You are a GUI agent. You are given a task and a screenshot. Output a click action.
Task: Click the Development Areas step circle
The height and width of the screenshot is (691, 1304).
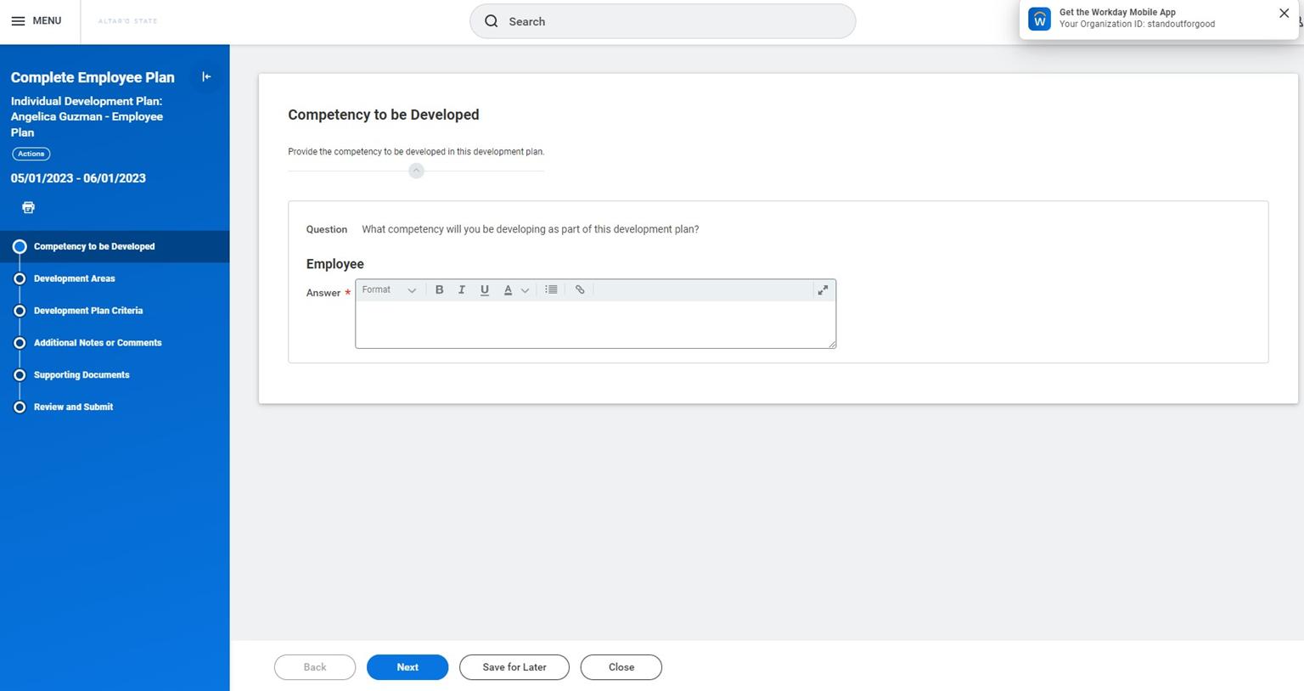20,278
